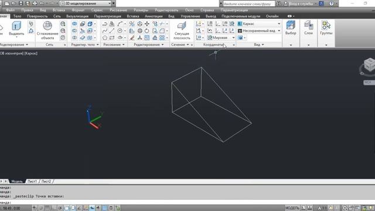
Task: Switch to the Визуализация ribbon tab
Action: pos(77,16)
